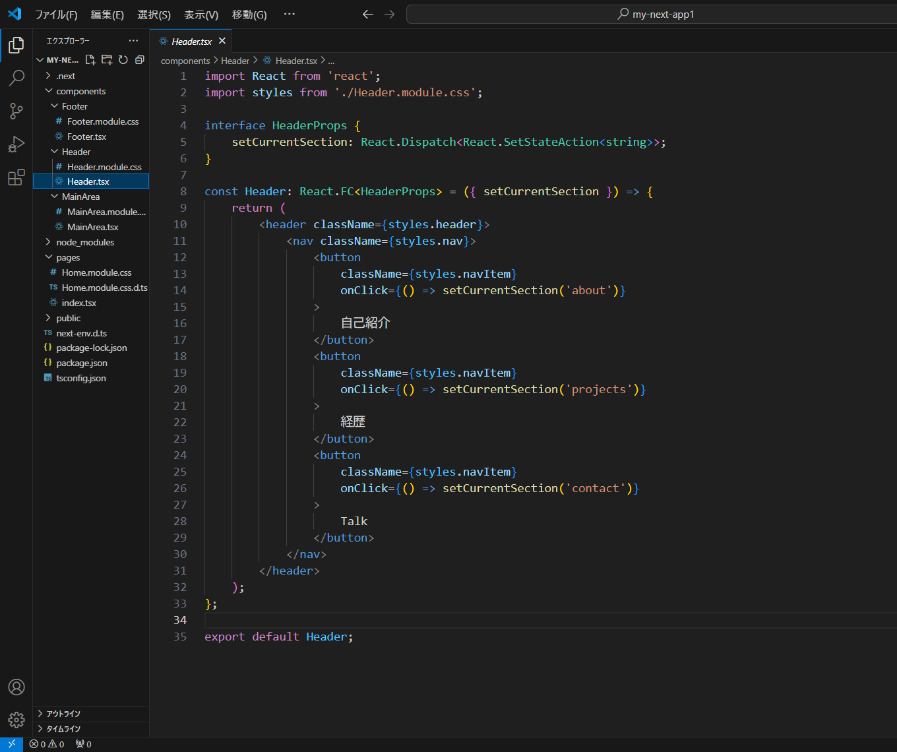897x752 pixels.
Task: Open the Extensions view
Action: (16, 177)
